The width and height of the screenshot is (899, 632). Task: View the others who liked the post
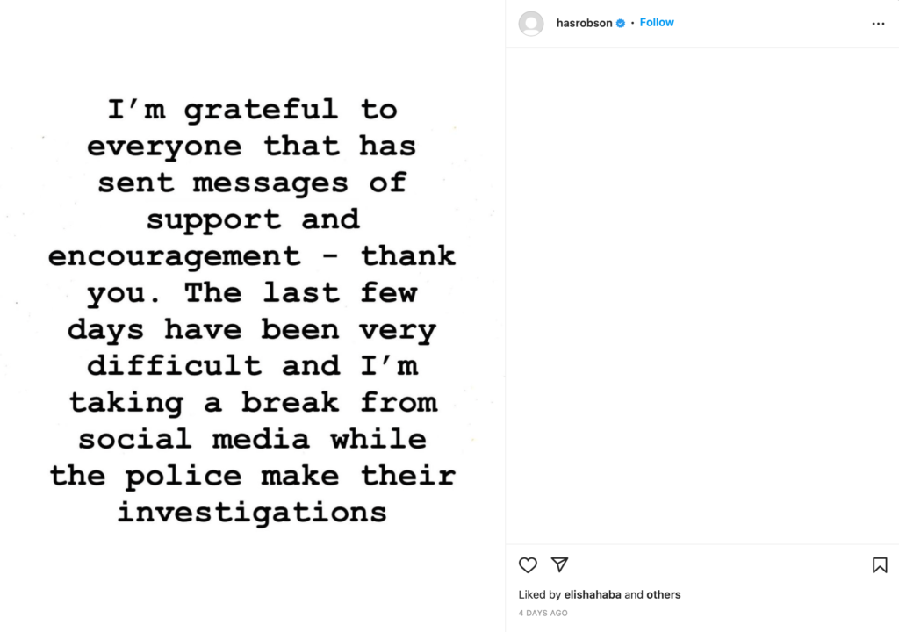point(664,594)
